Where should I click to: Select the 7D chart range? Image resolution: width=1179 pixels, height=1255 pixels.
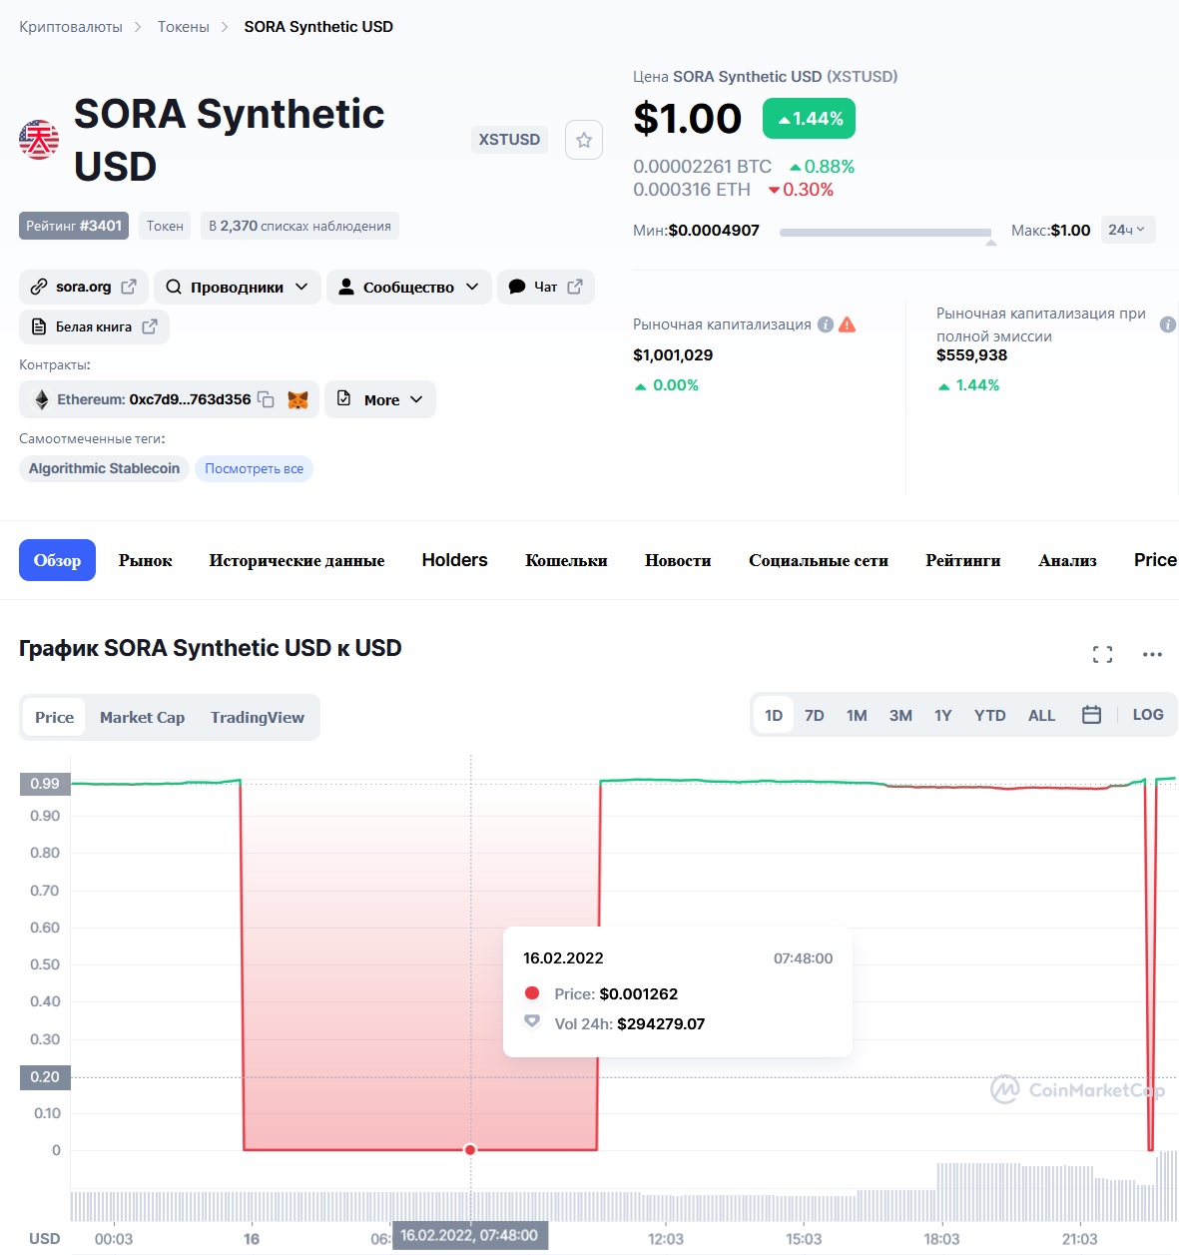[x=815, y=715]
